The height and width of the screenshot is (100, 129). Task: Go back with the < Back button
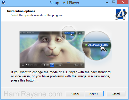75,94
